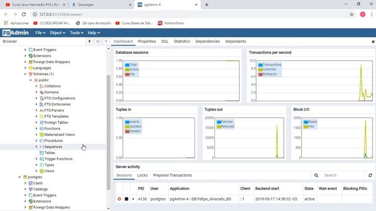Select the Catalogs node under postgres
This screenshot has width=376, height=211.
click(x=41, y=189)
